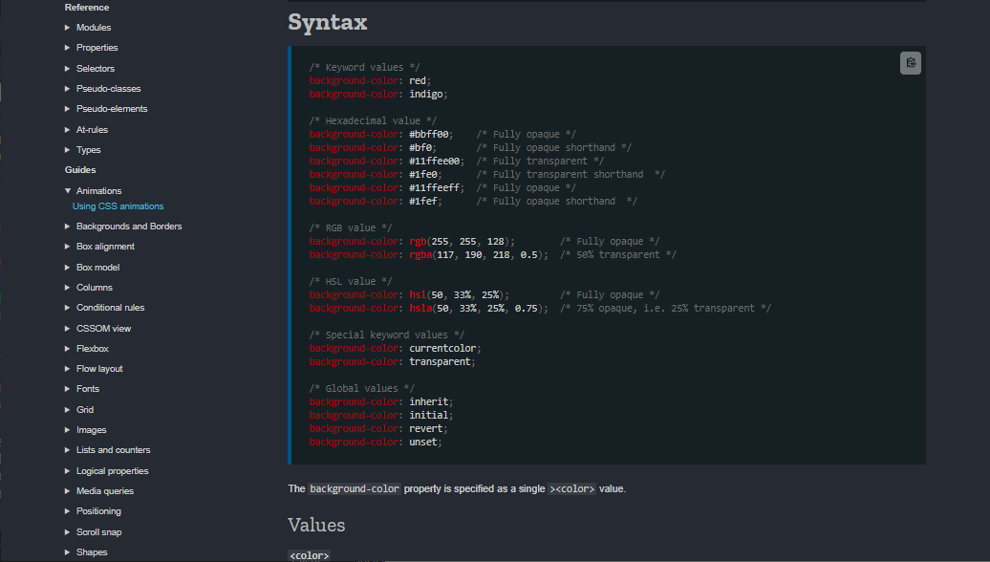This screenshot has width=990, height=562.
Task: Expand the Selectors section arrow
Action: (x=68, y=69)
